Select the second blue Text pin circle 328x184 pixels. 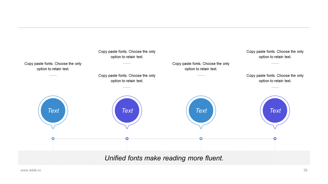(201, 110)
